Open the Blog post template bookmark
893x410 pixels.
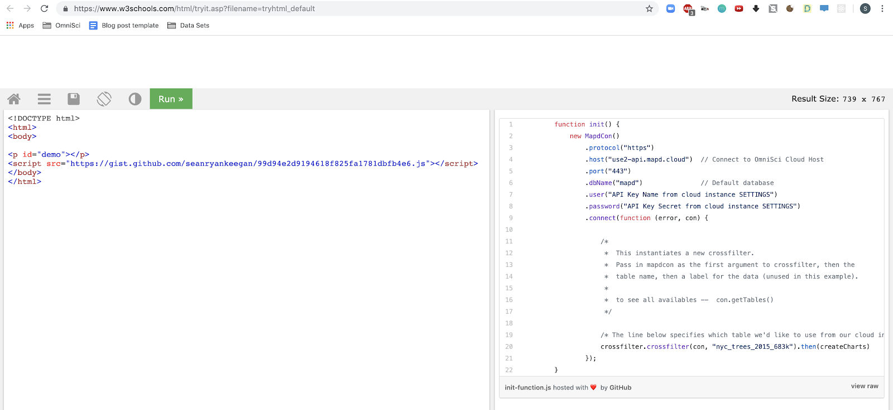pyautogui.click(x=124, y=26)
